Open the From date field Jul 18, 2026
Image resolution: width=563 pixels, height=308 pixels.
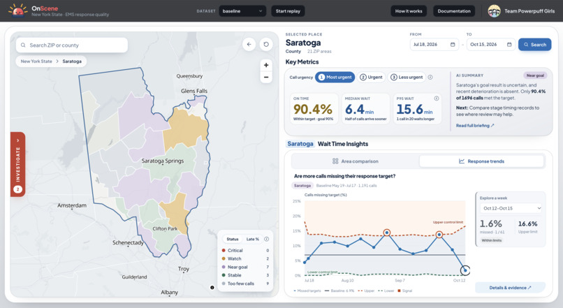[434, 45]
